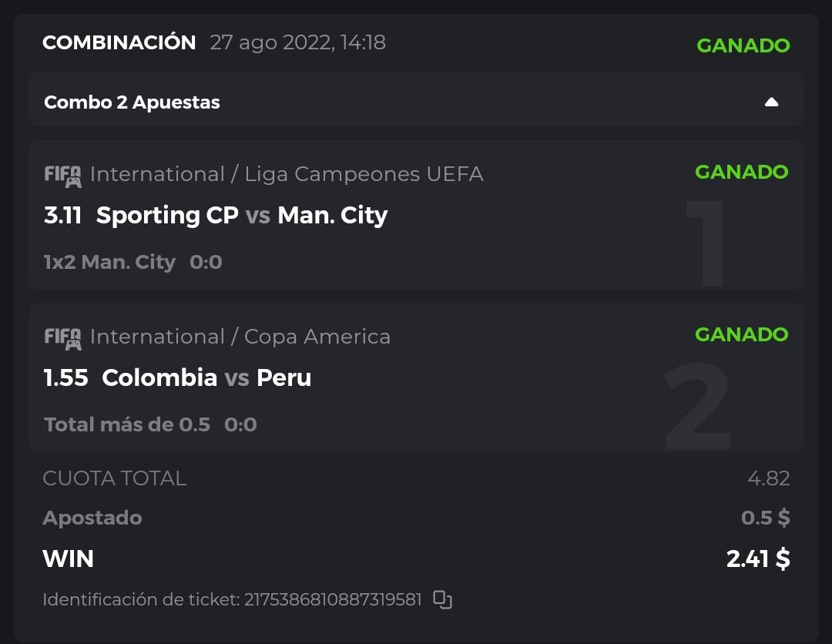
Task: Click the WIN amount 2.41 $
Action: [757, 558]
